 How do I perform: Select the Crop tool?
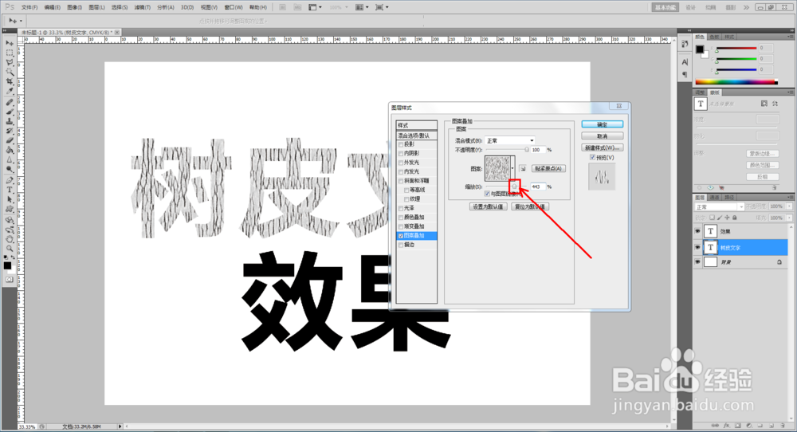point(9,82)
